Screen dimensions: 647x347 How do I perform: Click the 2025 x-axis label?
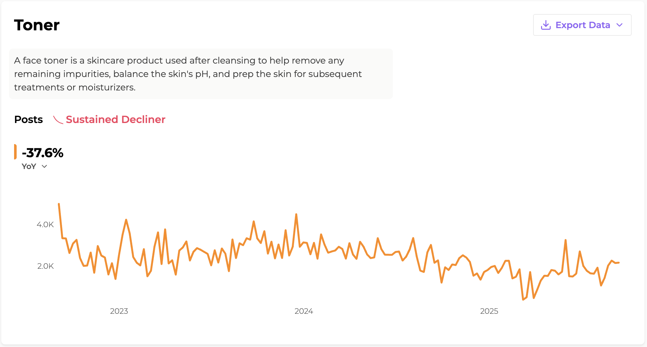[x=489, y=311]
